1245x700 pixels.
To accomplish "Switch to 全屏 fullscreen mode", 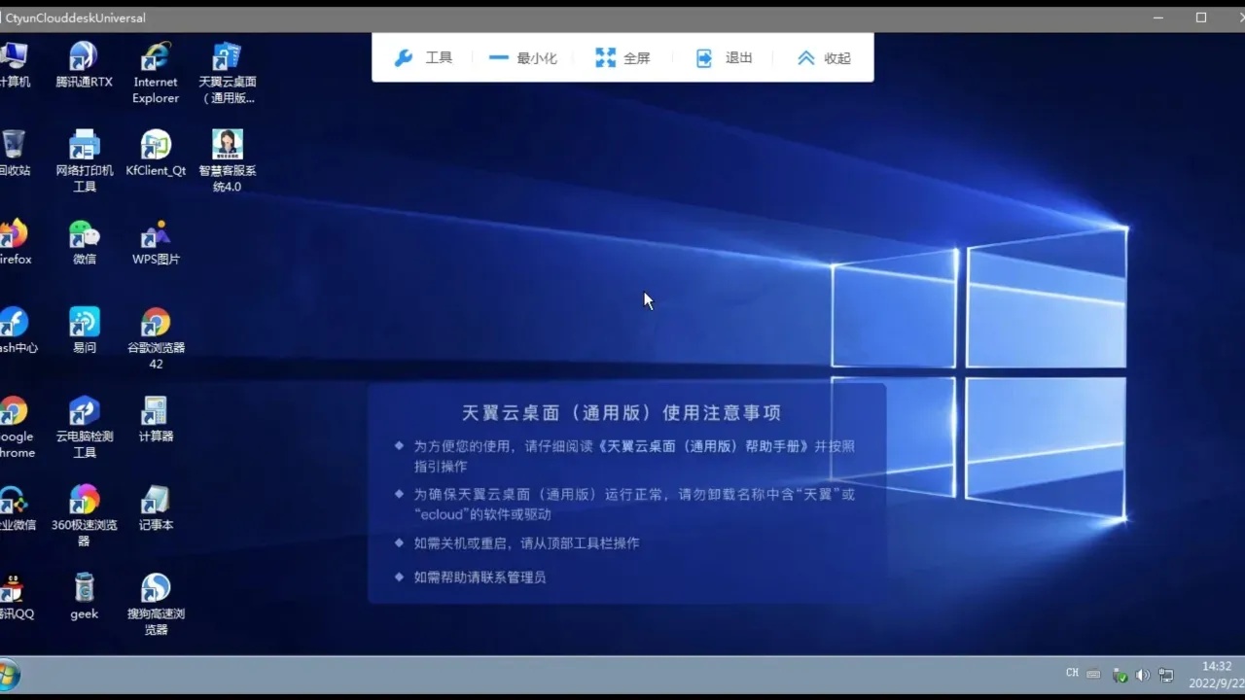I will 622,58.
